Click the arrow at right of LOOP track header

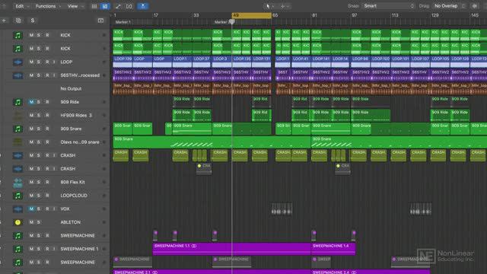[x=103, y=62]
